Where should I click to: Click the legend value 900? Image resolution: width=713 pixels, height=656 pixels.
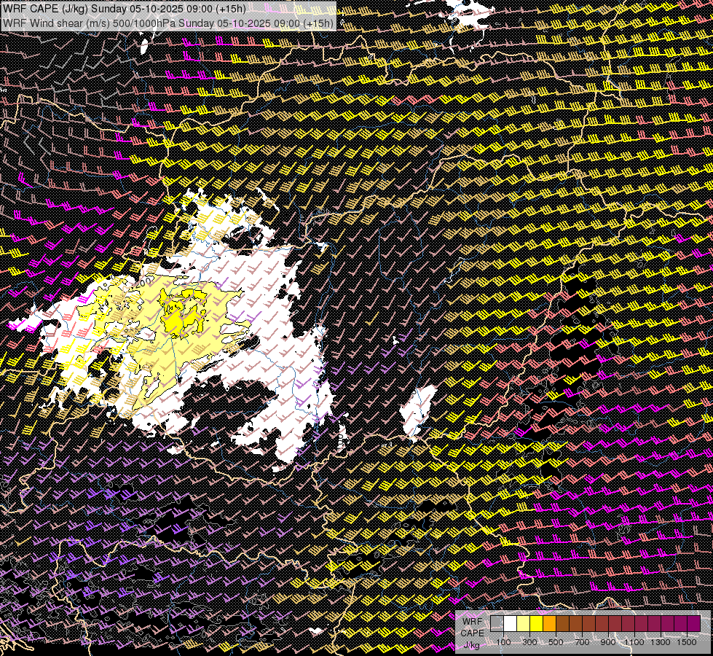608,642
